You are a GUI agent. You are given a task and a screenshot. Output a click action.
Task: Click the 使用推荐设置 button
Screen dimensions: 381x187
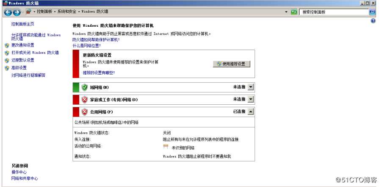[x=232, y=64]
